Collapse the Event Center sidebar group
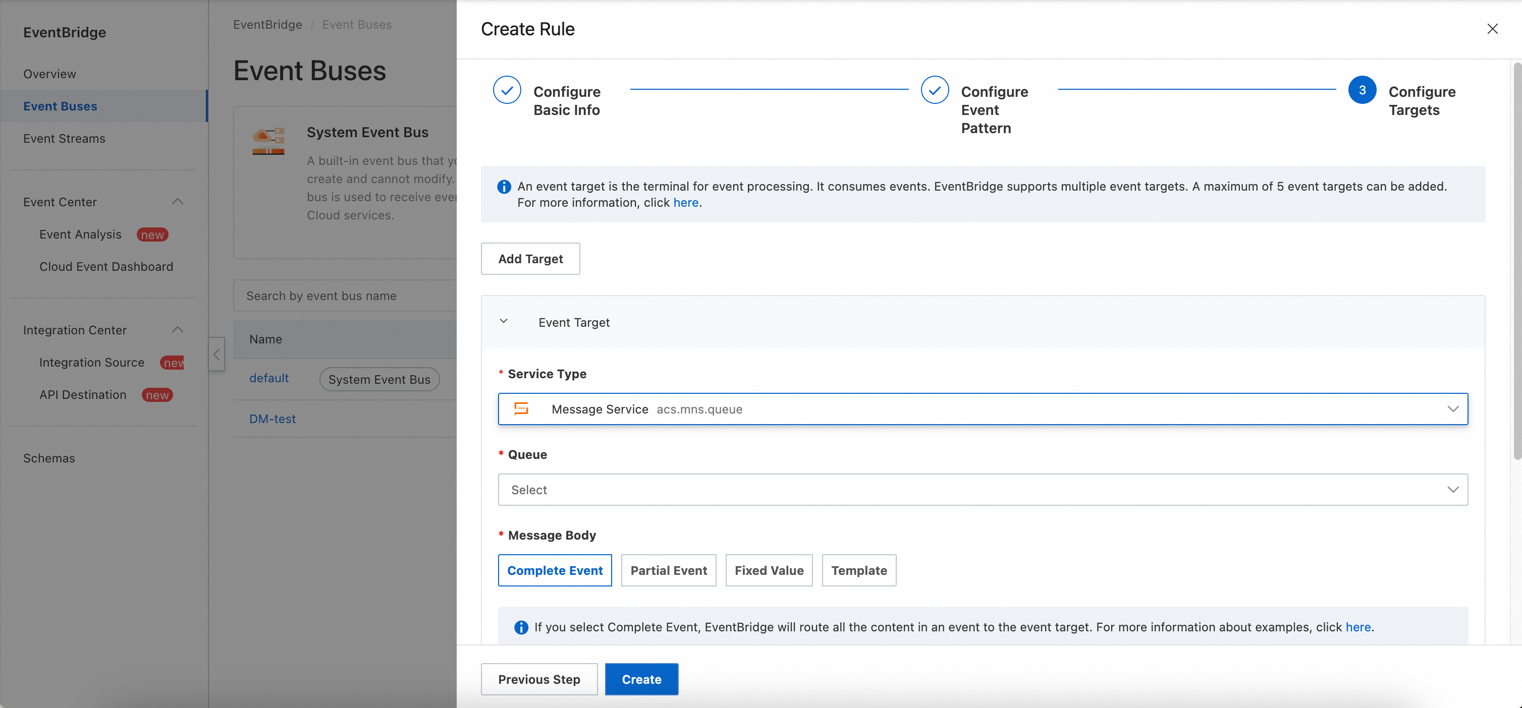Image resolution: width=1522 pixels, height=708 pixels. [177, 201]
